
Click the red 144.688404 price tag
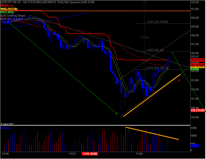click(x=197, y=65)
